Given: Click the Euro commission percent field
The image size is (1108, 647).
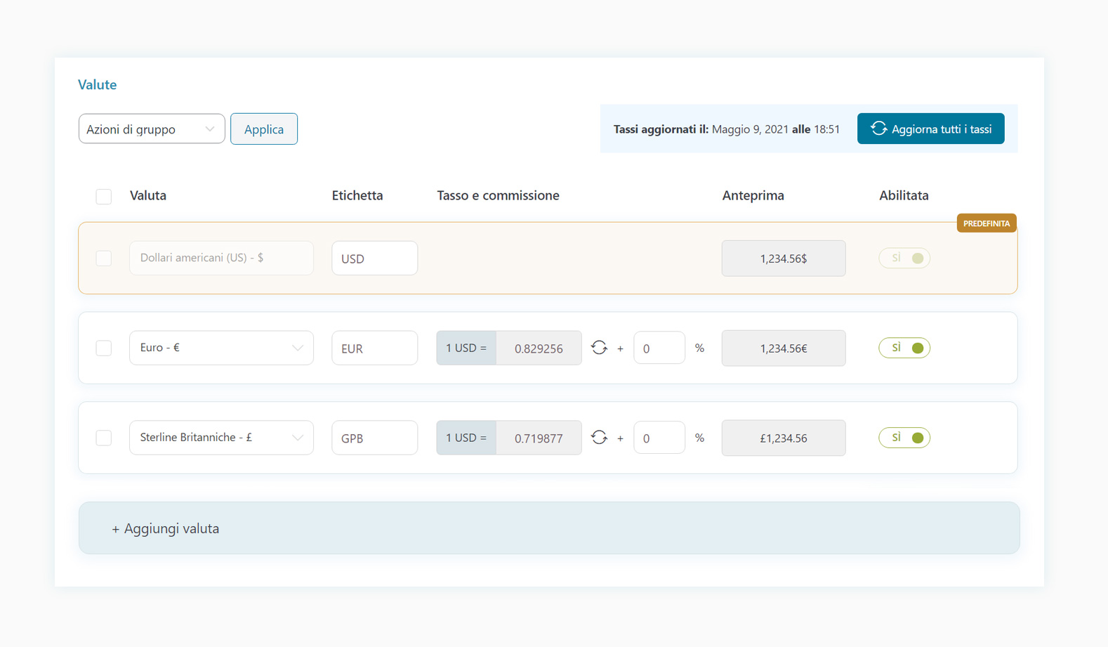Looking at the screenshot, I should coord(659,348).
